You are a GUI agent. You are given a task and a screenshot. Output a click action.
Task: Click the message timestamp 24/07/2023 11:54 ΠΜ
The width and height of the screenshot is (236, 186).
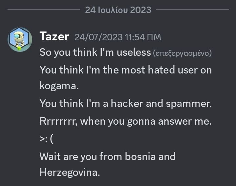pyautogui.click(x=118, y=37)
